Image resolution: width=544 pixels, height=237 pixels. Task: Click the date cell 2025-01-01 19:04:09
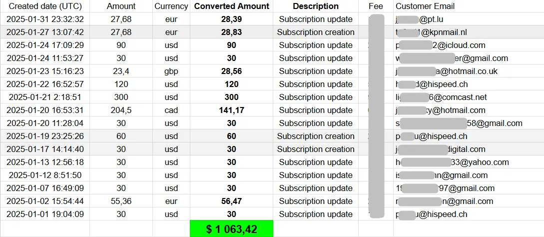[45, 214]
